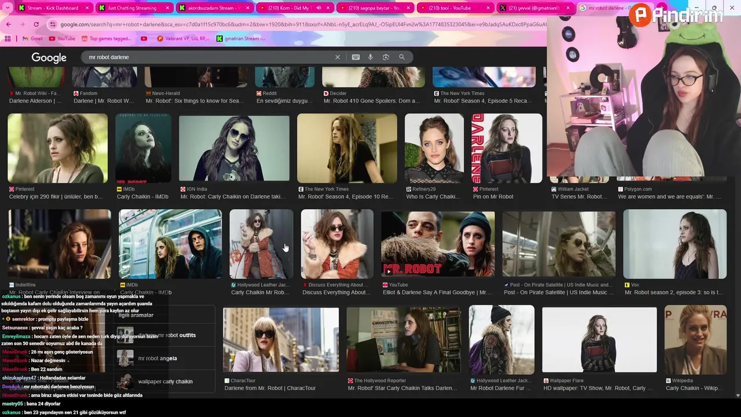Open the CharacTour Darlene from Mr. Robot image
This screenshot has height=417, width=741.
[281, 339]
